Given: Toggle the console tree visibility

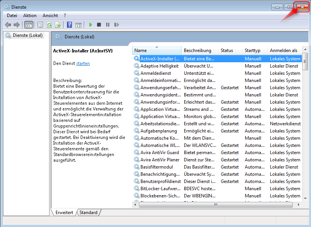Looking at the screenshot, I should click(29, 24).
